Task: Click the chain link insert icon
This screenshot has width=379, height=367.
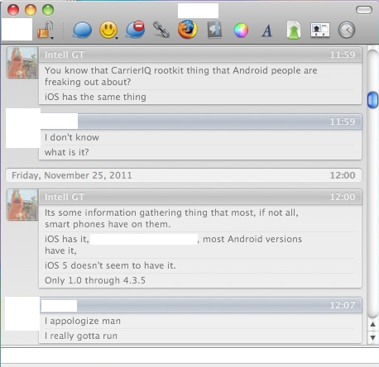Action: [161, 30]
